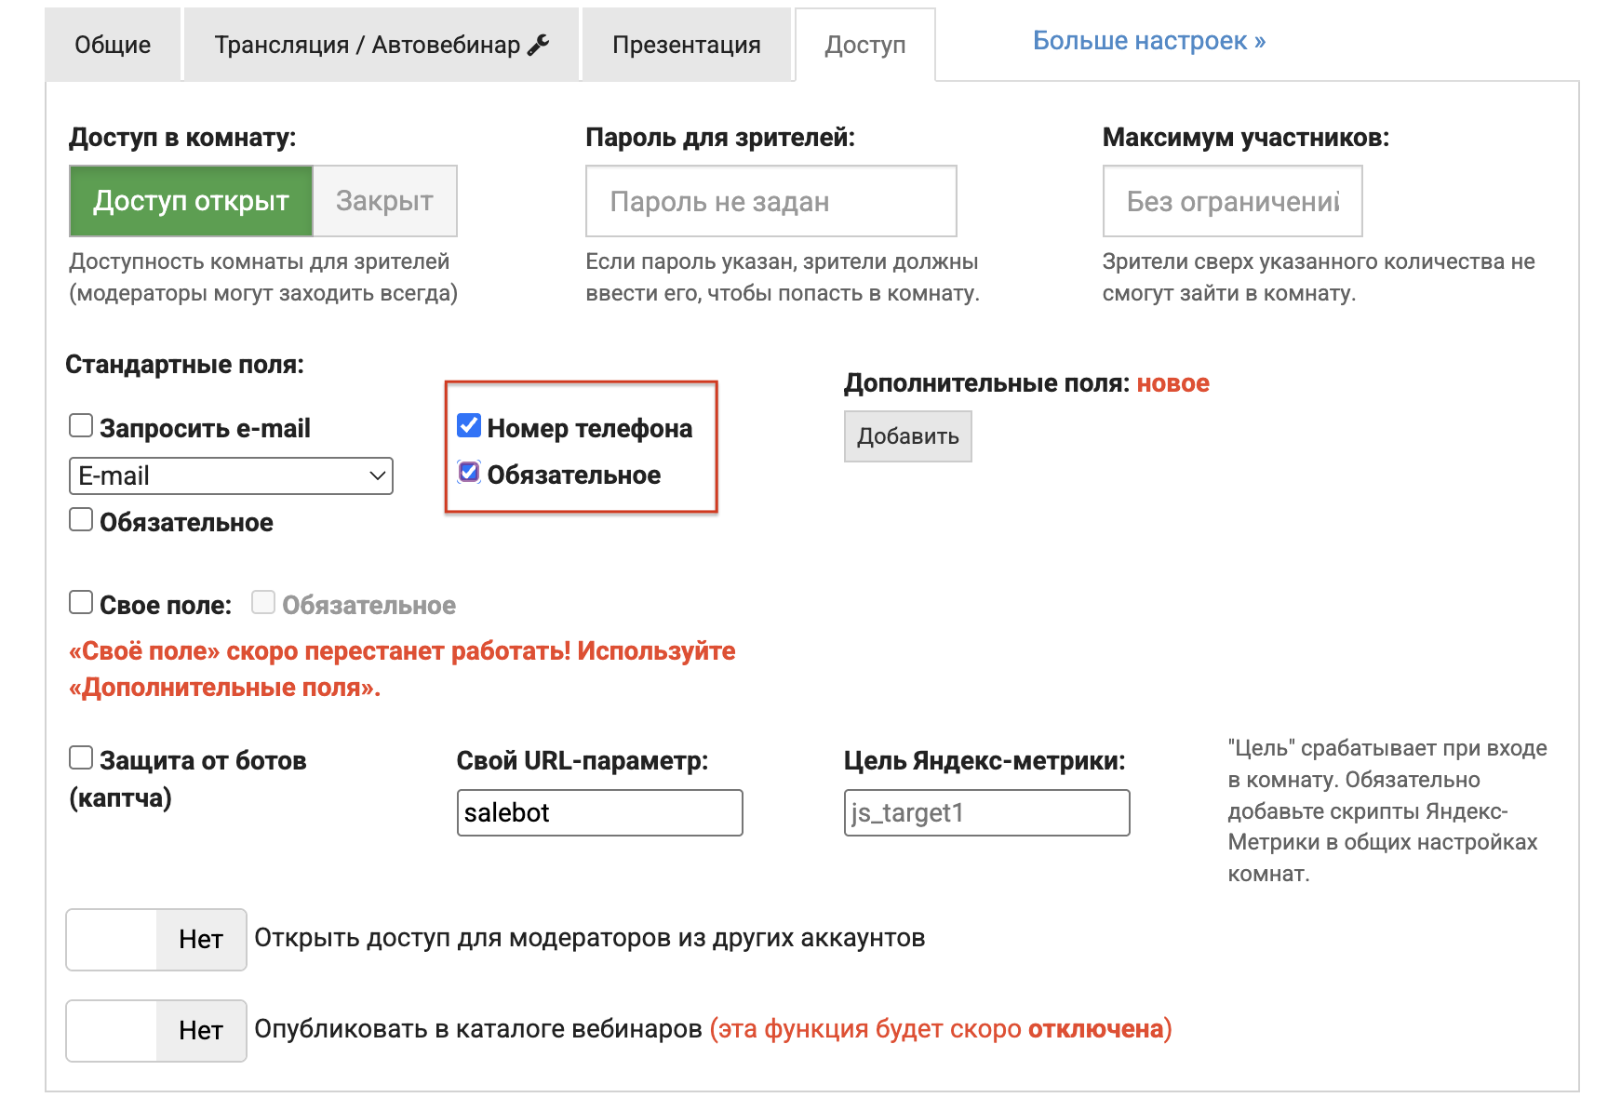Viewport: 1621px width, 1111px height.
Task: Switch to the Презентация tab
Action: [686, 45]
